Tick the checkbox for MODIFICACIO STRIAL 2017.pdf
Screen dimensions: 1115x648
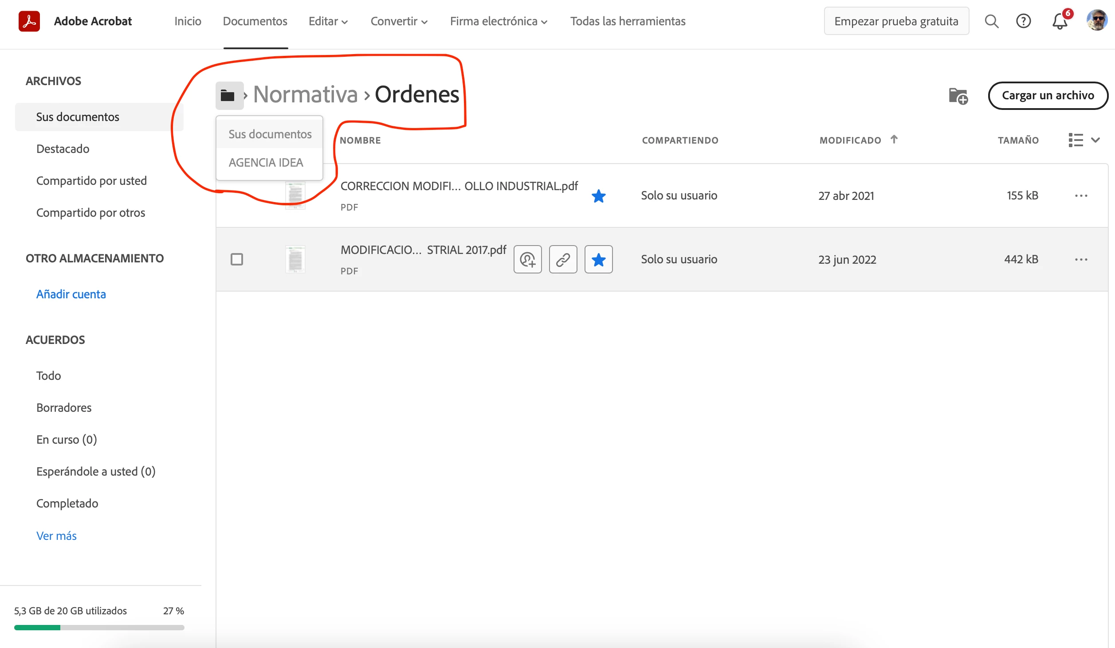click(x=237, y=259)
